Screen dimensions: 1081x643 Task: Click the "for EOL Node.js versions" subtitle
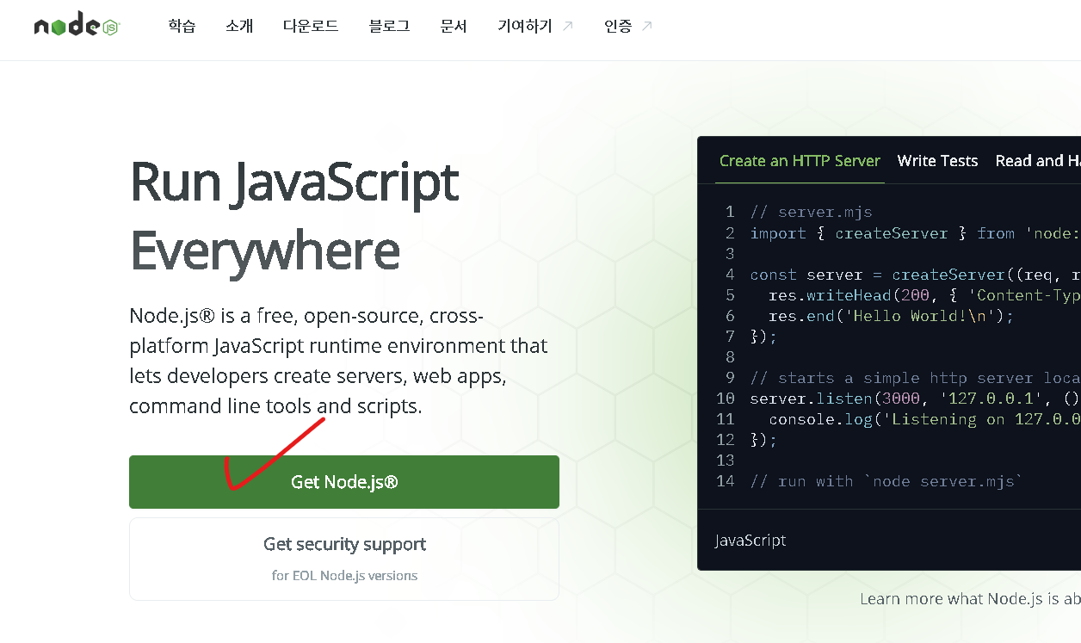point(344,576)
